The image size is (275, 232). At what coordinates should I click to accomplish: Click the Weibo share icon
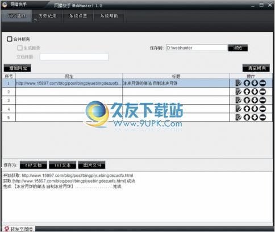click(7, 229)
